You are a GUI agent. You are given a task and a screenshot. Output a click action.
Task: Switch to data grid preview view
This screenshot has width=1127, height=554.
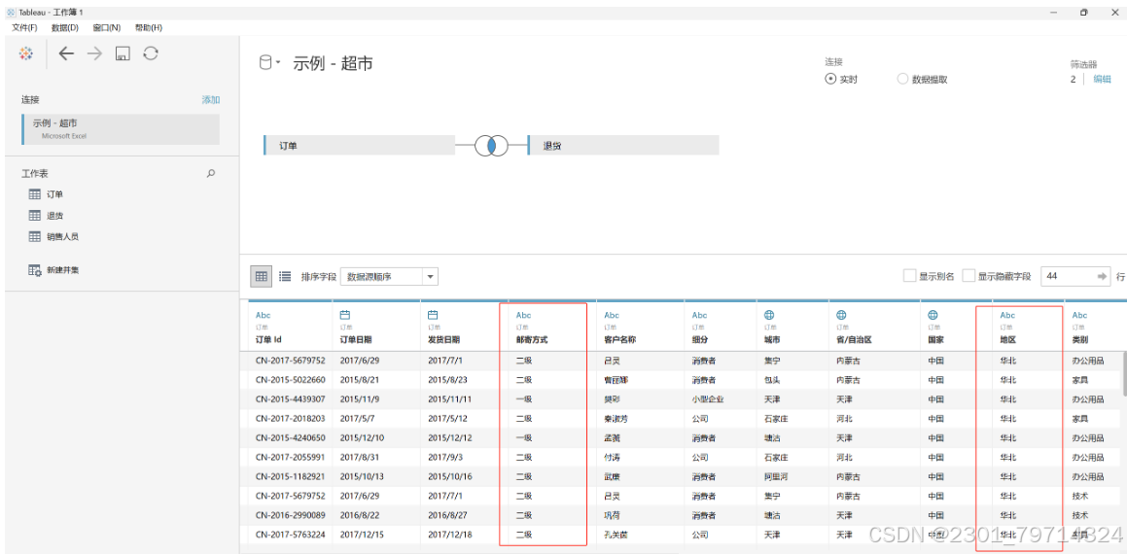(261, 276)
